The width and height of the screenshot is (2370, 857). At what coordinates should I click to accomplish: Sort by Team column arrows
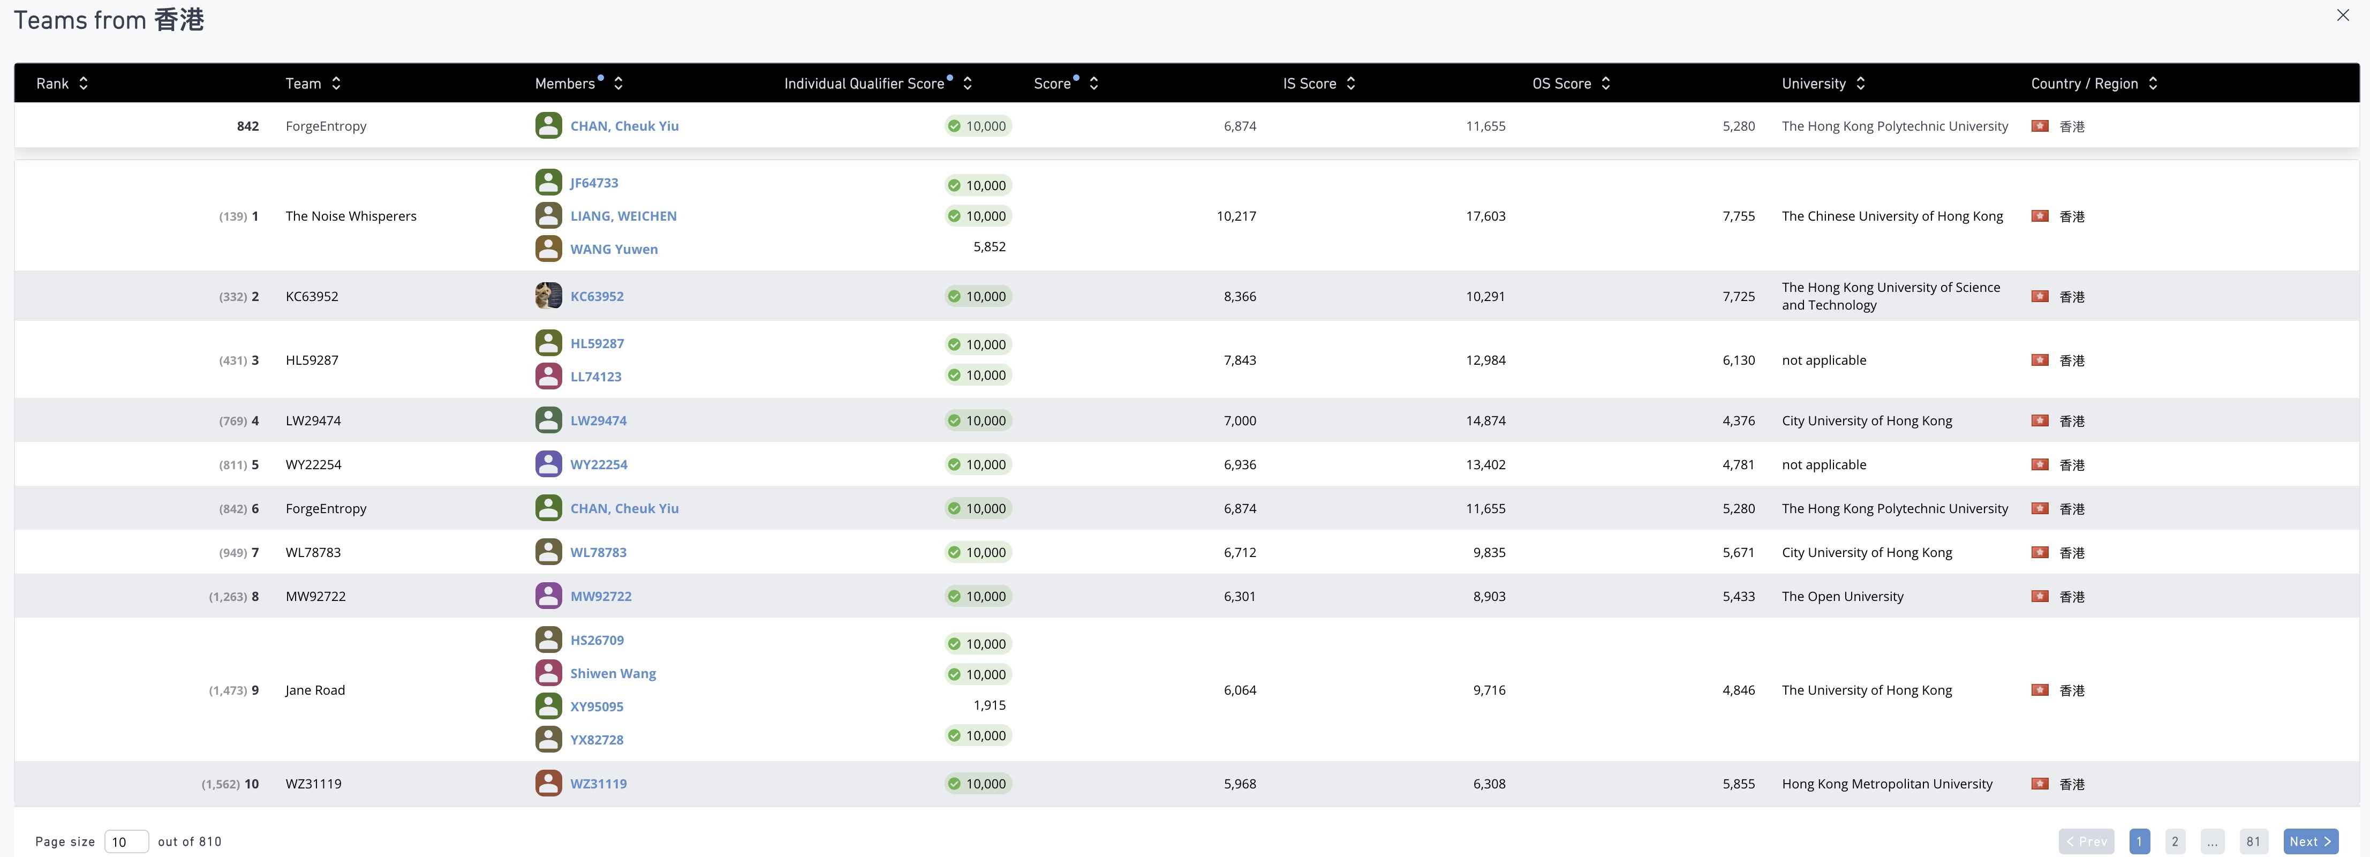336,83
